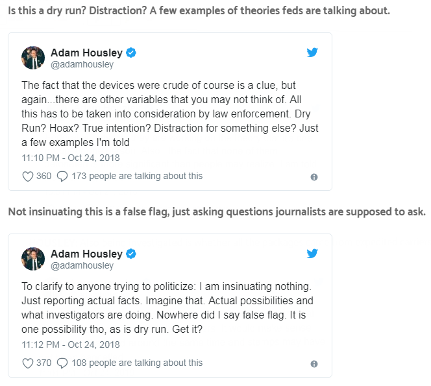
Task: Click @adamhousley handle in first tweet
Action: pyautogui.click(x=82, y=65)
